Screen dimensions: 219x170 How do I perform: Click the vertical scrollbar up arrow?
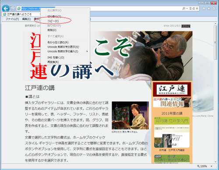tap(215, 24)
